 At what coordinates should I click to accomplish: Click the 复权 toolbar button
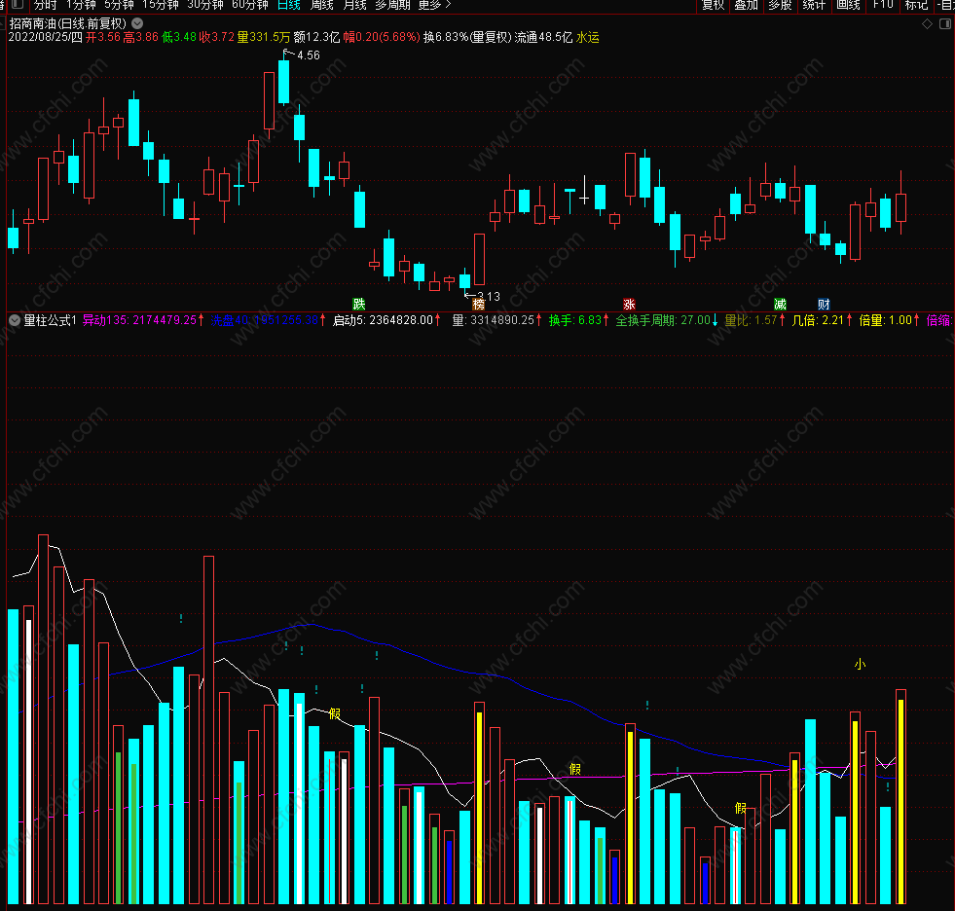pos(713,5)
